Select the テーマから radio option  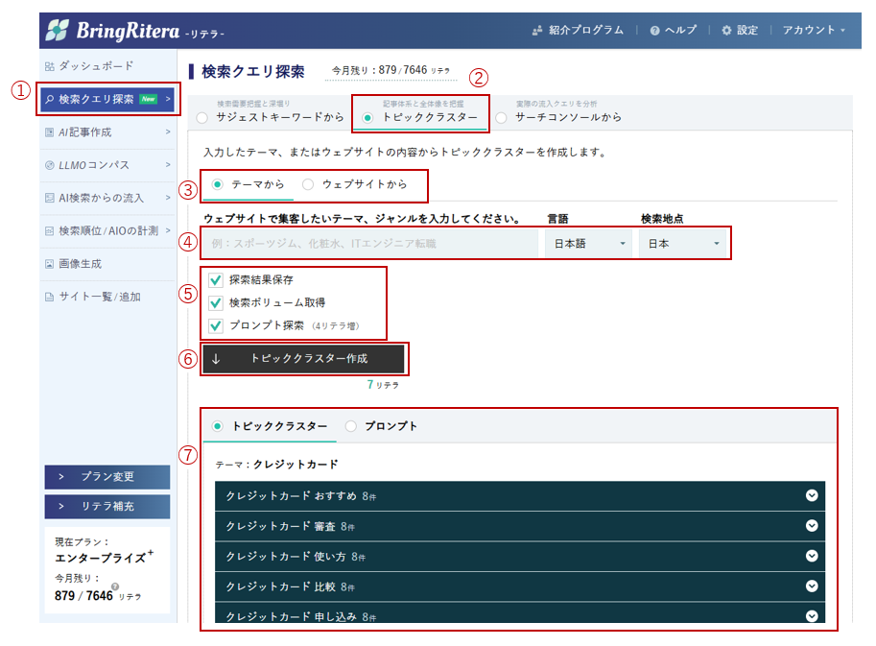pos(218,184)
